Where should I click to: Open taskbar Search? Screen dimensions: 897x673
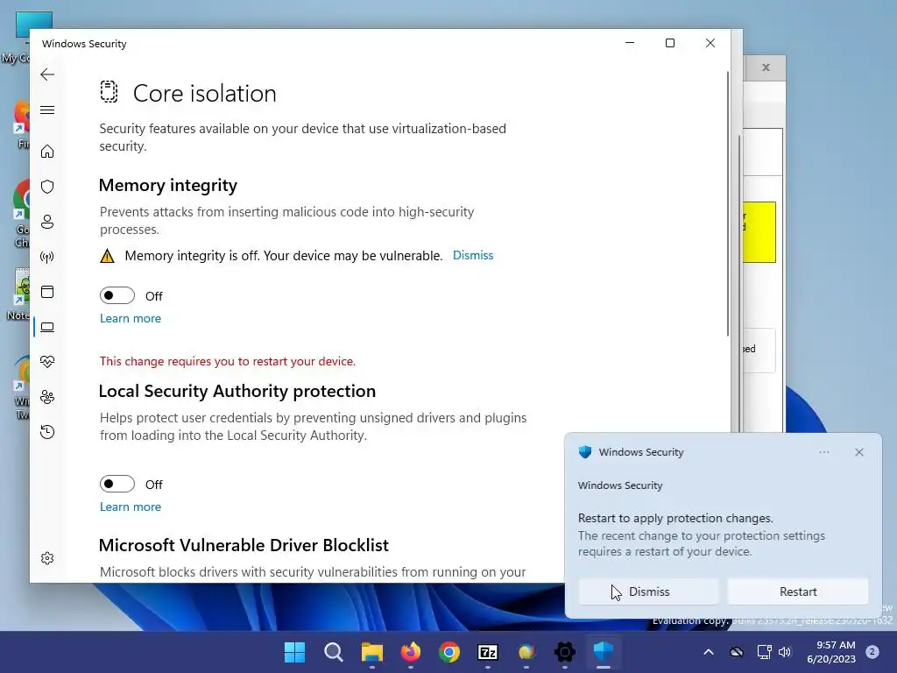click(x=334, y=652)
